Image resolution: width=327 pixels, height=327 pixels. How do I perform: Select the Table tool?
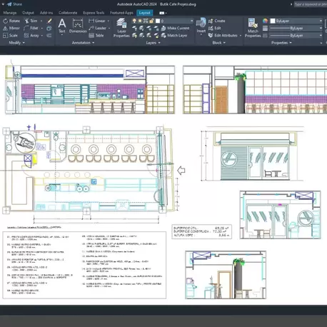(x=96, y=36)
